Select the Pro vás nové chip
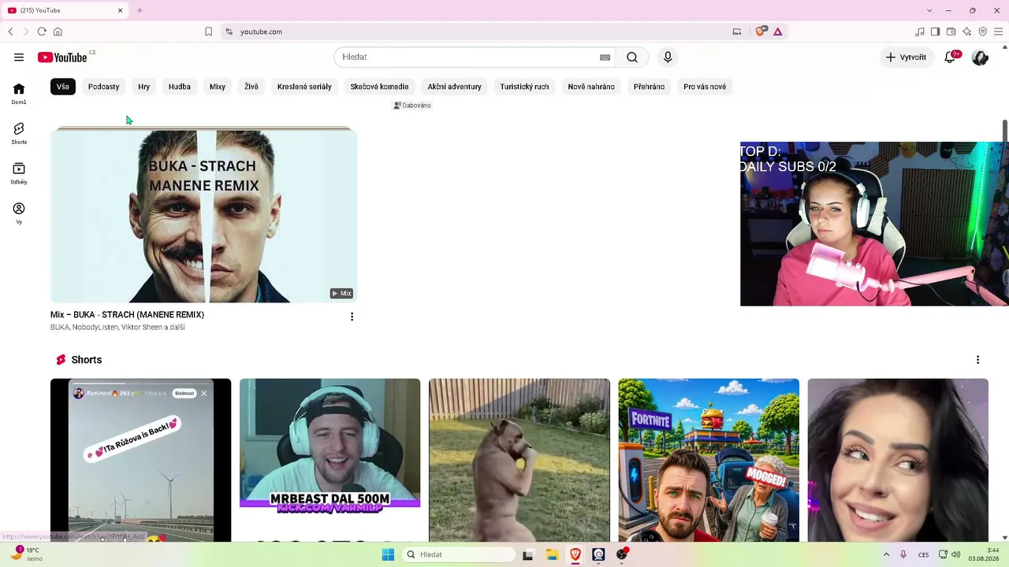1009x567 pixels. click(705, 87)
